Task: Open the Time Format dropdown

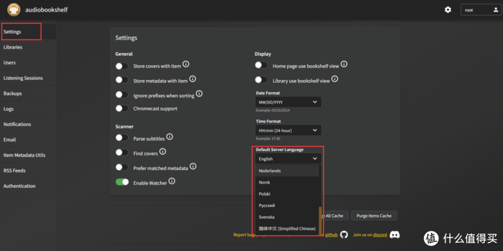Action: (x=288, y=130)
